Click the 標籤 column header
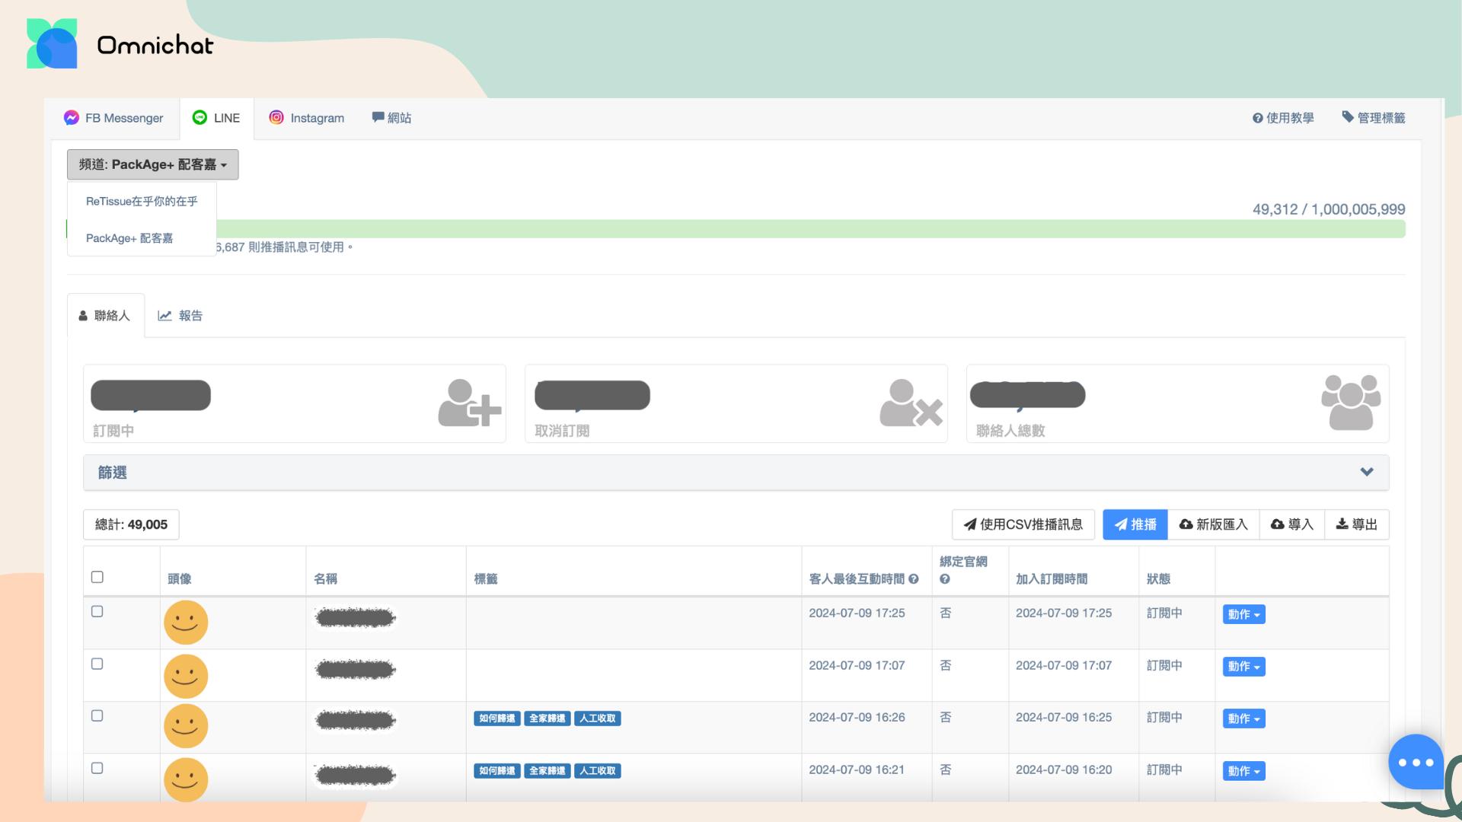The width and height of the screenshot is (1462, 822). [x=486, y=579]
